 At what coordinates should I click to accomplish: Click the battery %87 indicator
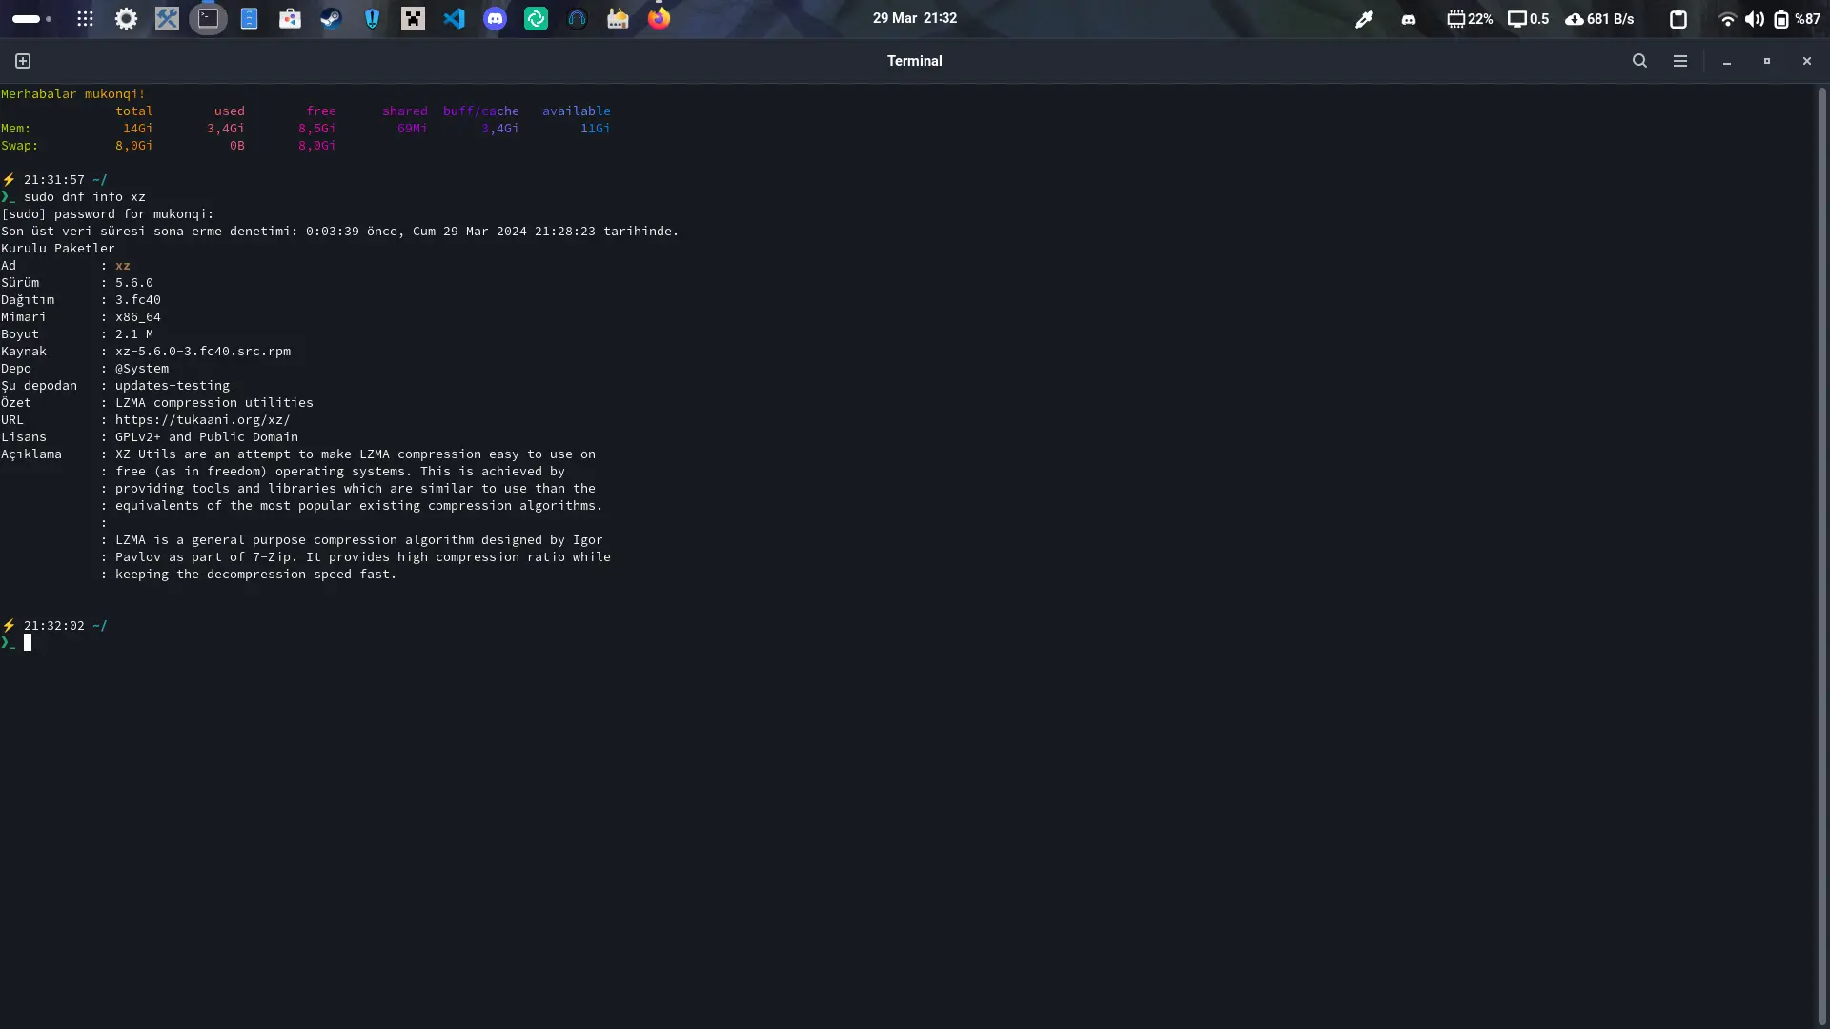click(1797, 19)
